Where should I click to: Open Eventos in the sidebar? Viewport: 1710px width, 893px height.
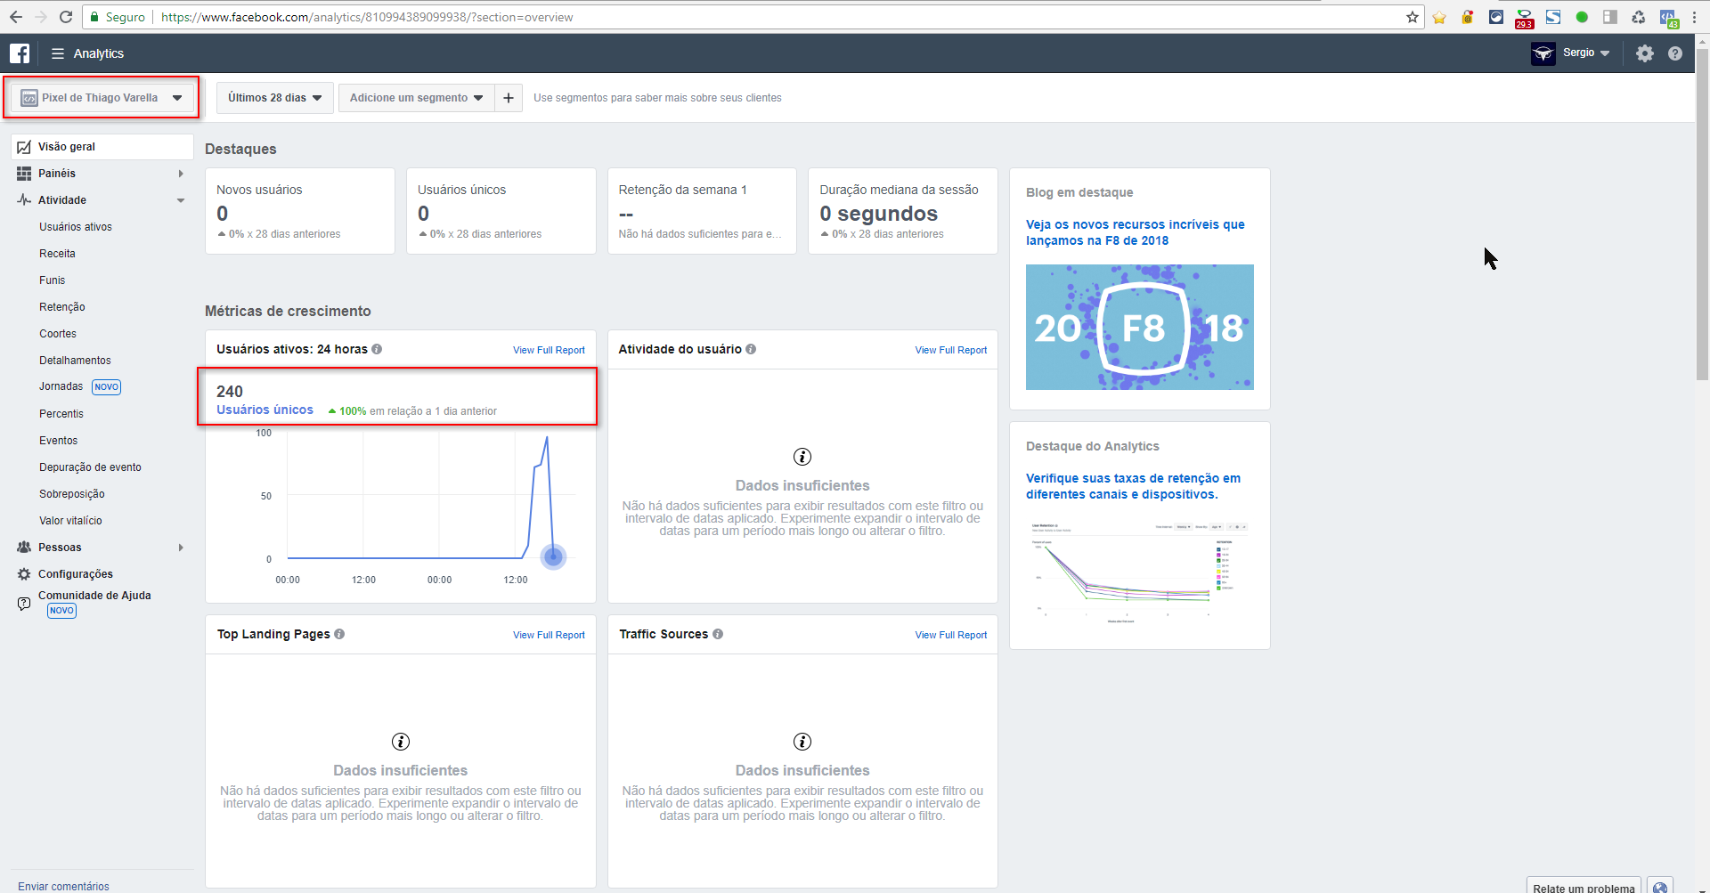coord(58,441)
